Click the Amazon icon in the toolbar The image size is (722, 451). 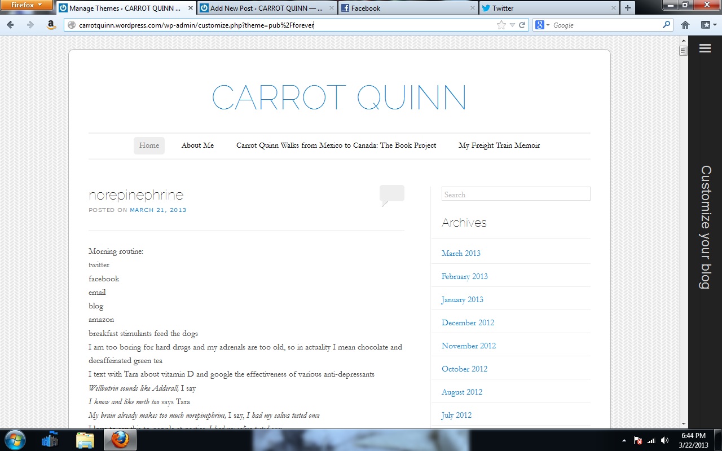[51, 25]
